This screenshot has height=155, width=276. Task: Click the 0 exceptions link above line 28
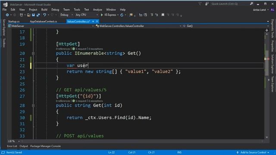96,101
